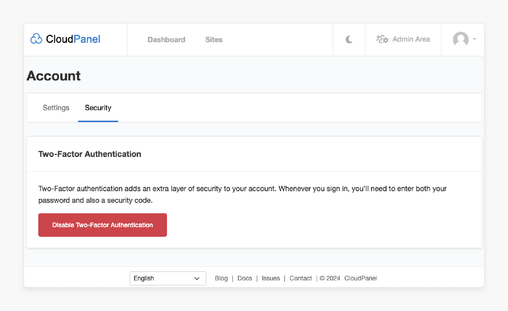Click the CloudPanel cloud logo icon
The width and height of the screenshot is (508, 311).
pos(36,39)
